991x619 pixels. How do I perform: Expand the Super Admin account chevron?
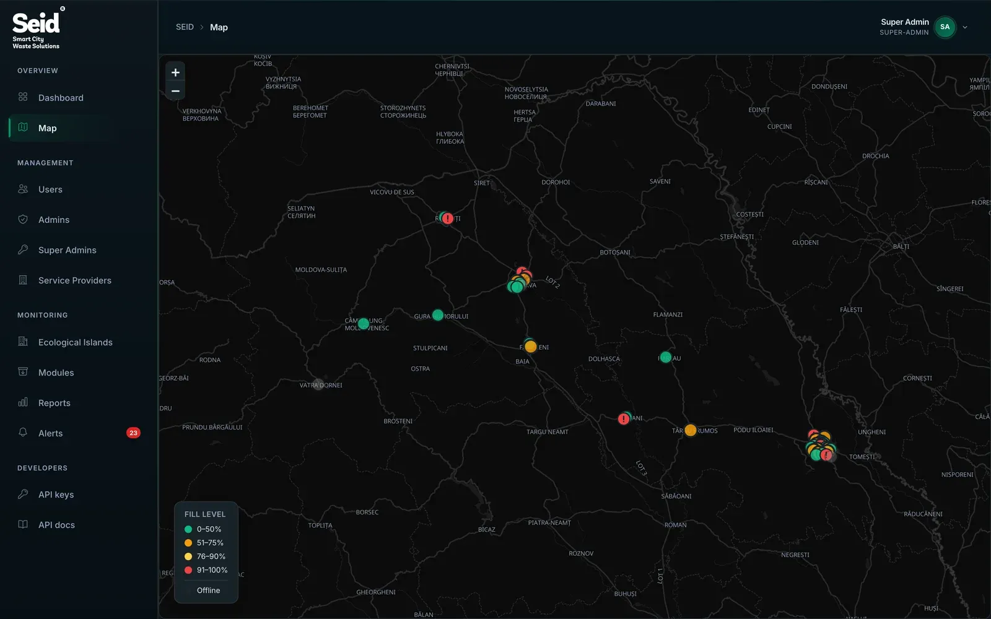coord(965,27)
